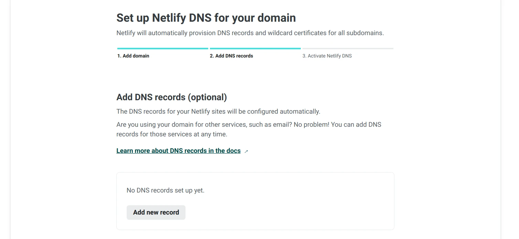The height and width of the screenshot is (239, 519).
Task: Click the Add DNS records (optional) heading
Action: tap(171, 97)
